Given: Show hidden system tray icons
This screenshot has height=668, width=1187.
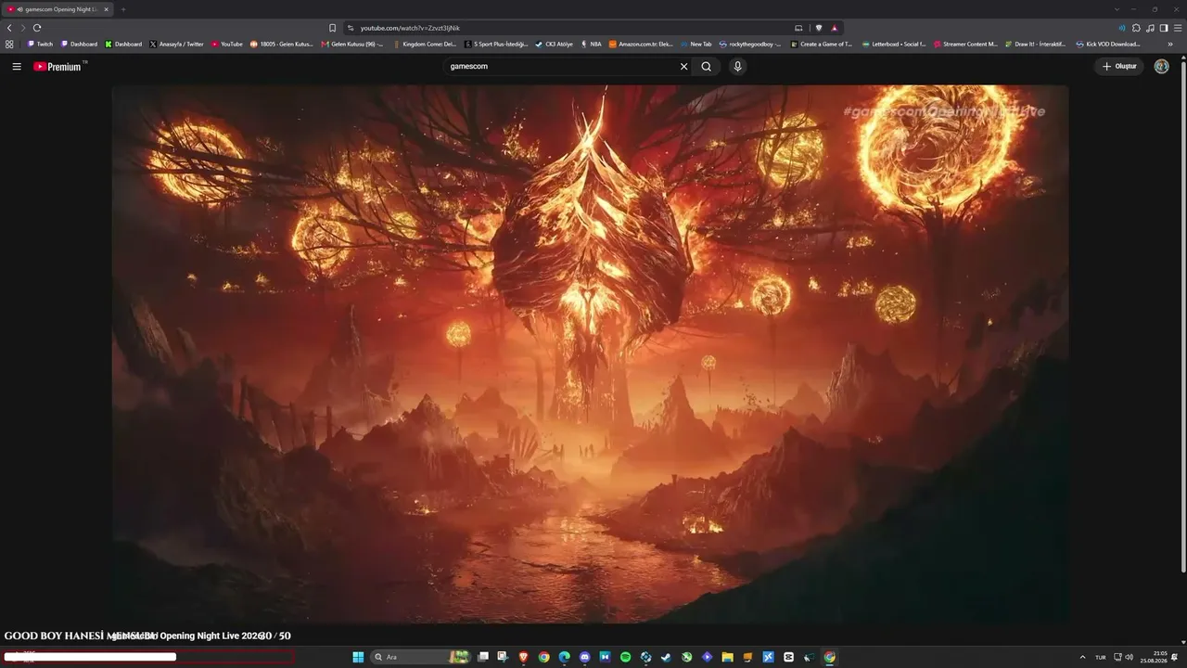Looking at the screenshot, I should pyautogui.click(x=1082, y=657).
